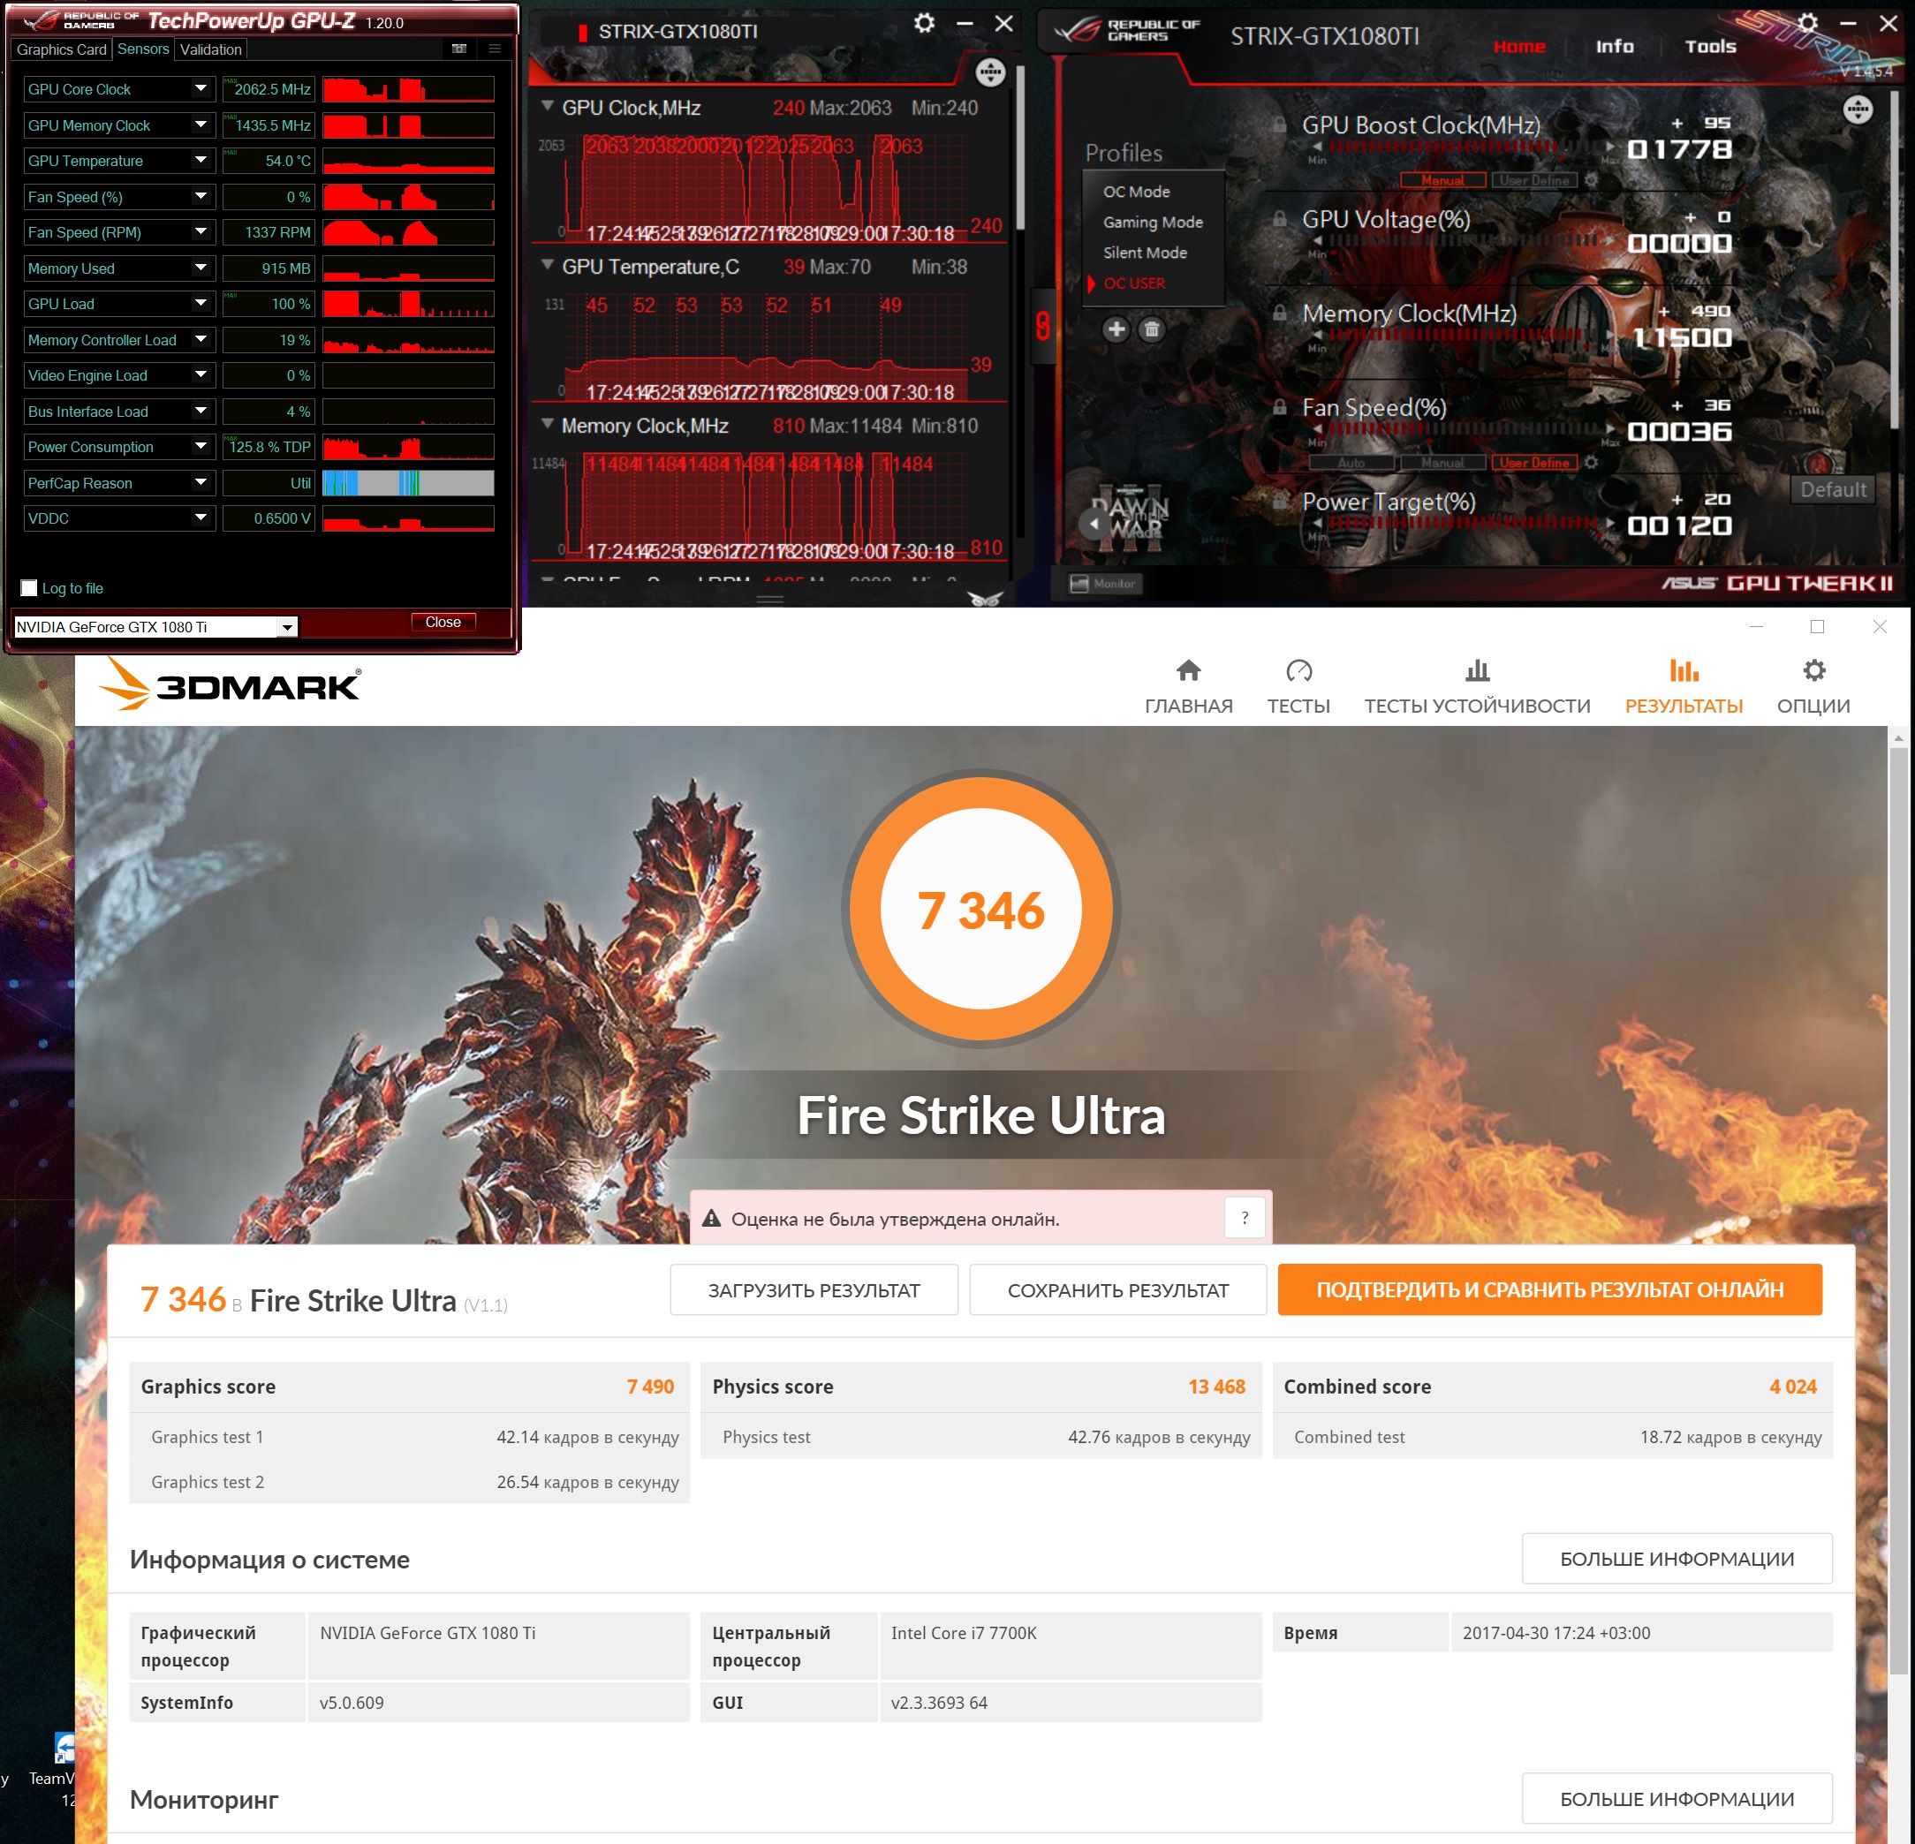
Task: Set fan speed mode to Auto
Action: tap(1351, 462)
